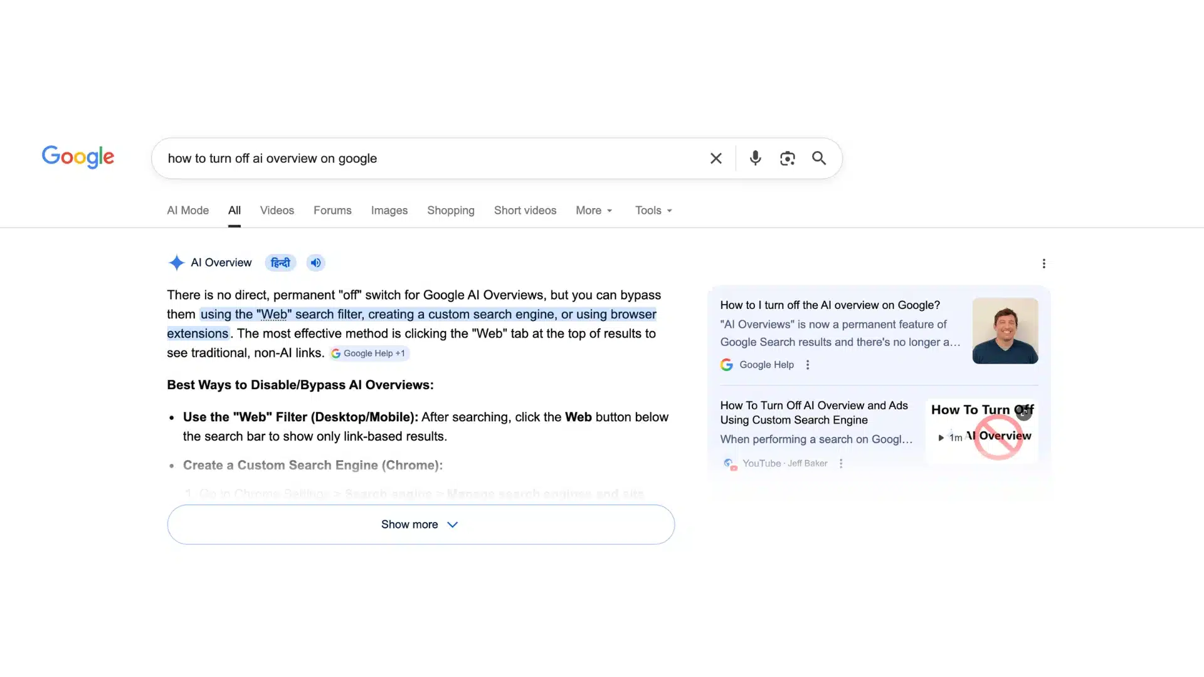
Task: Click the Google Help +1 citation chip
Action: click(369, 354)
